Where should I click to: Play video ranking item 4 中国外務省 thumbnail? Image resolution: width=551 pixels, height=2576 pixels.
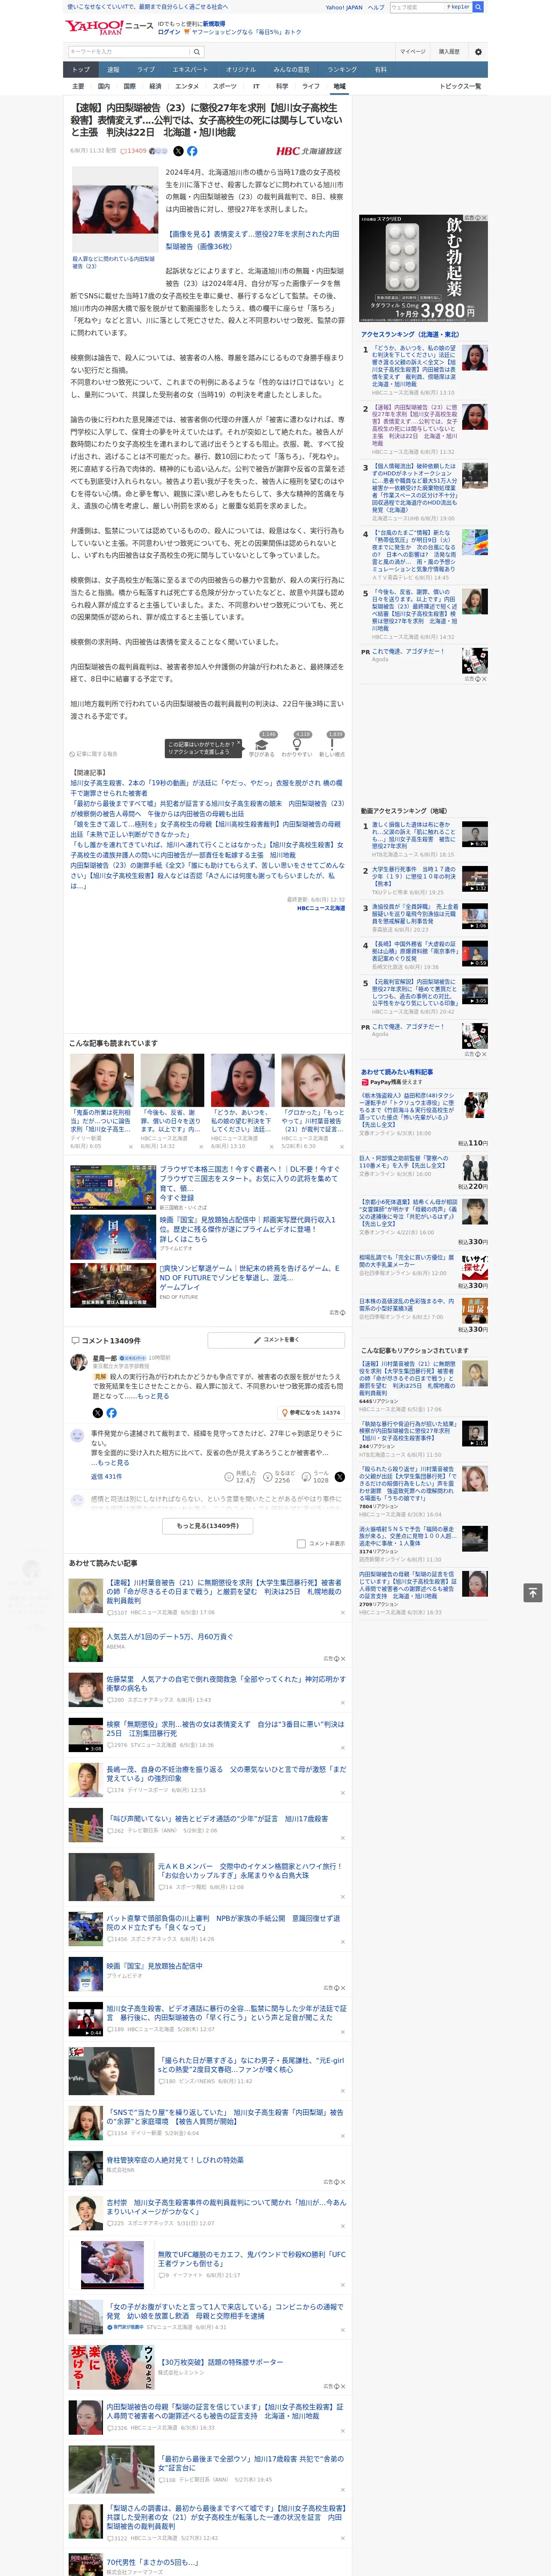coord(475,954)
